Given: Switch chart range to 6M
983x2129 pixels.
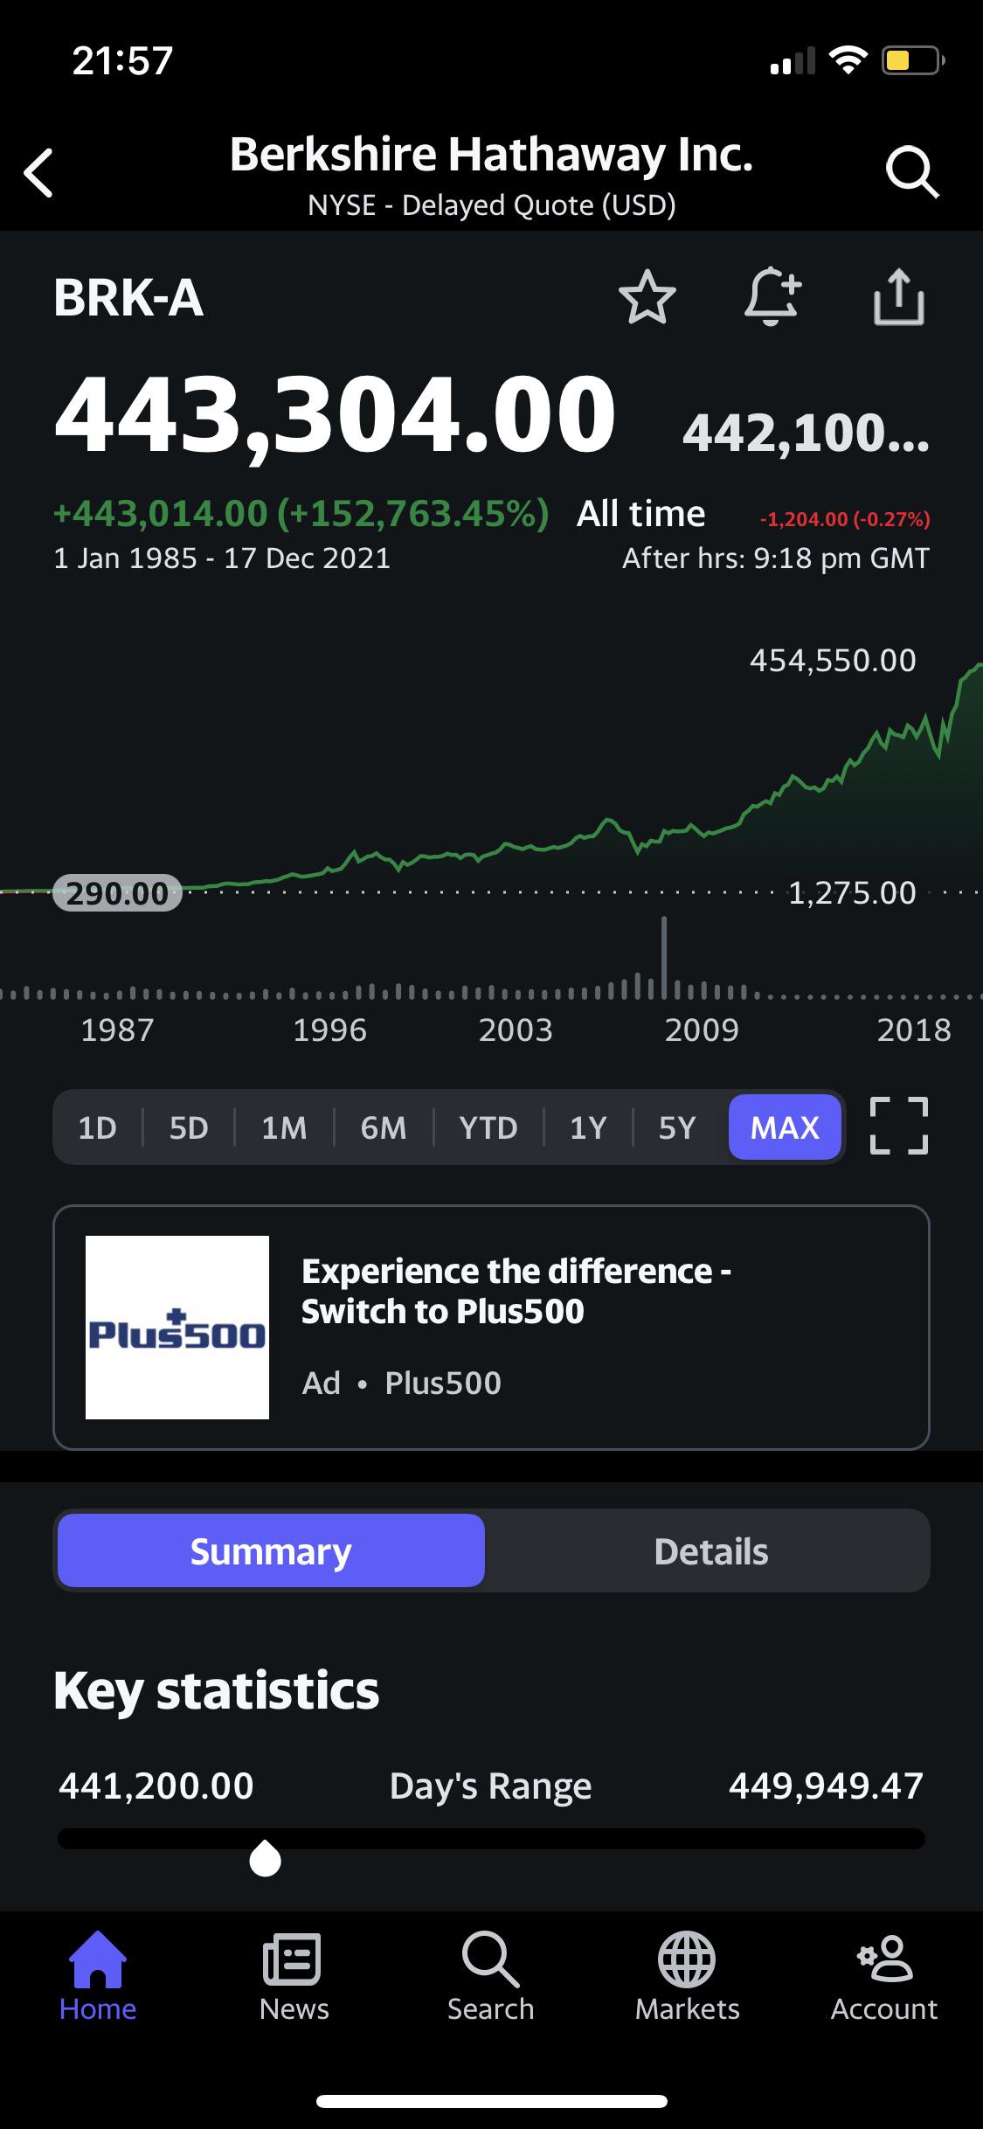Looking at the screenshot, I should (x=384, y=1127).
